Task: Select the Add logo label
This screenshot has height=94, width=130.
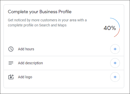Action: click(25, 77)
